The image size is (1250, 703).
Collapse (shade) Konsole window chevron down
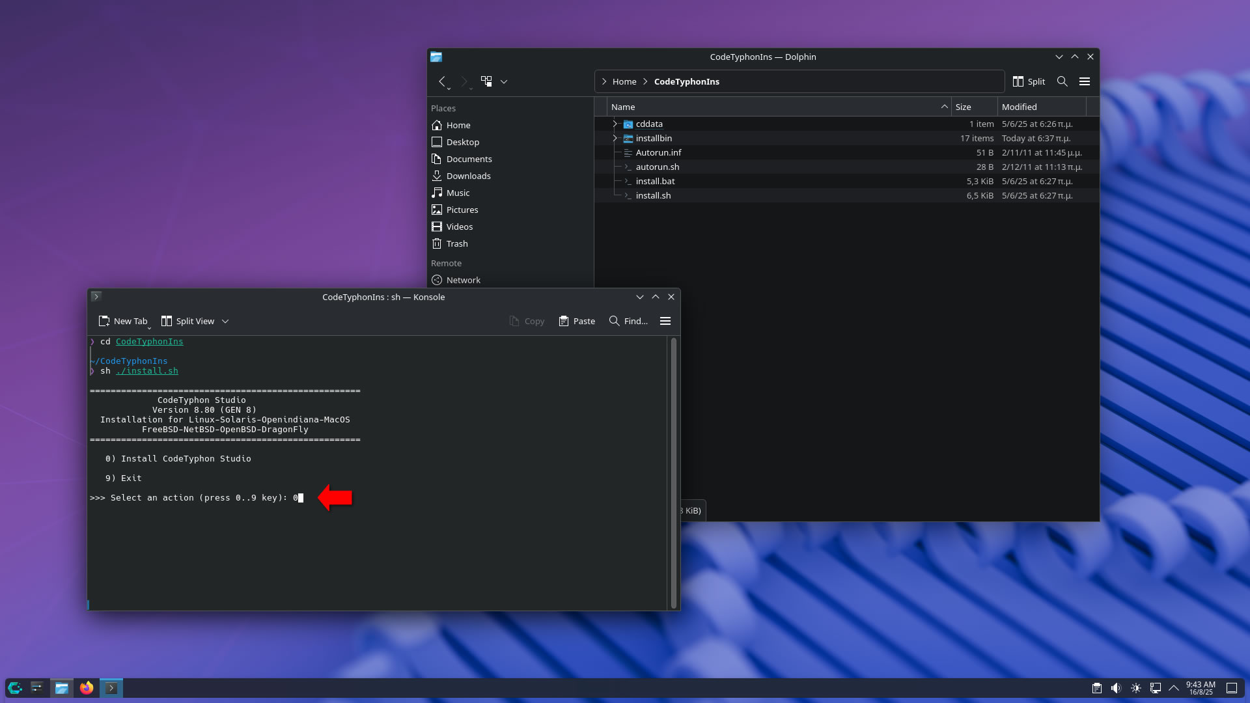[640, 297]
